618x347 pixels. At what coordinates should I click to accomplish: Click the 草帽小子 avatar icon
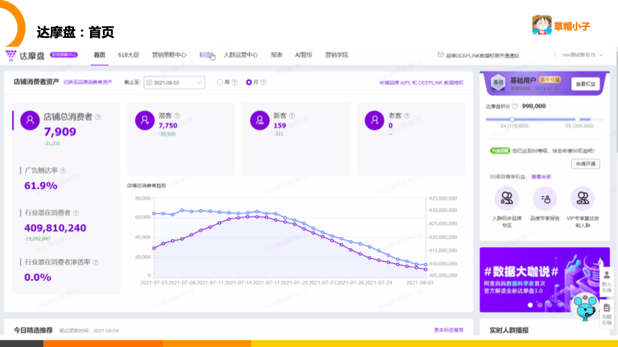[x=541, y=25]
